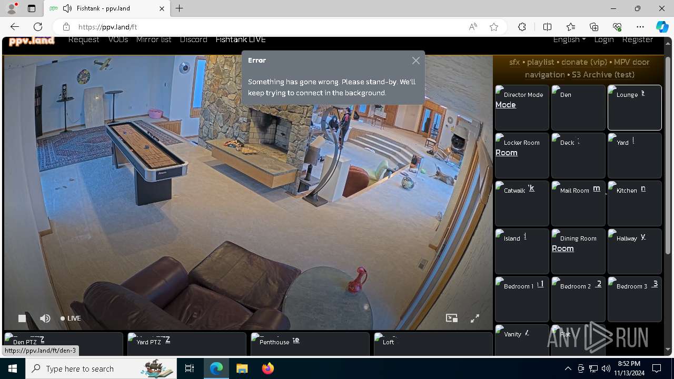The image size is (674, 379).
Task: Switch to Loft camera
Action: point(433,344)
